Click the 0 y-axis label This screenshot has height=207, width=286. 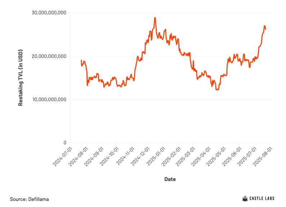(65, 143)
